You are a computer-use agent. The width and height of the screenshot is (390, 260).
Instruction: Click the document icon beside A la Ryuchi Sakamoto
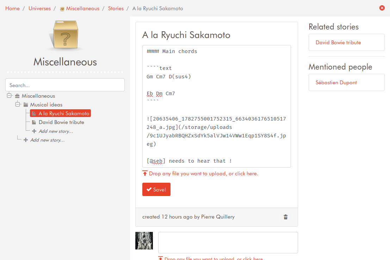tap(34, 113)
